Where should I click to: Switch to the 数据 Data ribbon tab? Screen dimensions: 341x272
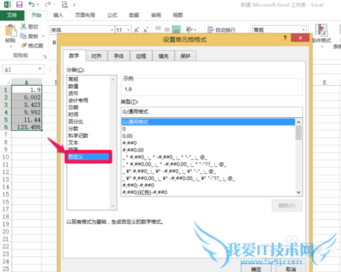coord(134,15)
